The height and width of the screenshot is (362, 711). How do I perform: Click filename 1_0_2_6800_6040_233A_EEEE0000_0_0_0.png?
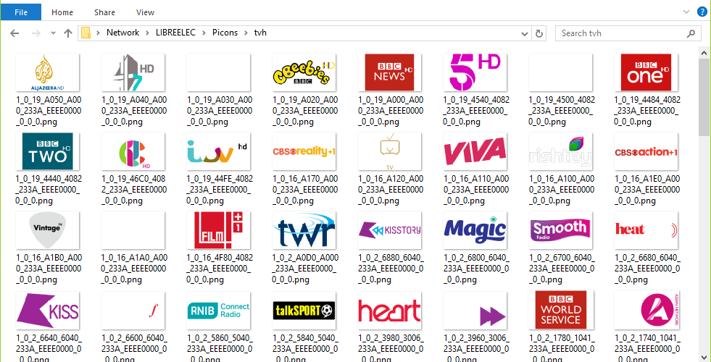coord(475,269)
